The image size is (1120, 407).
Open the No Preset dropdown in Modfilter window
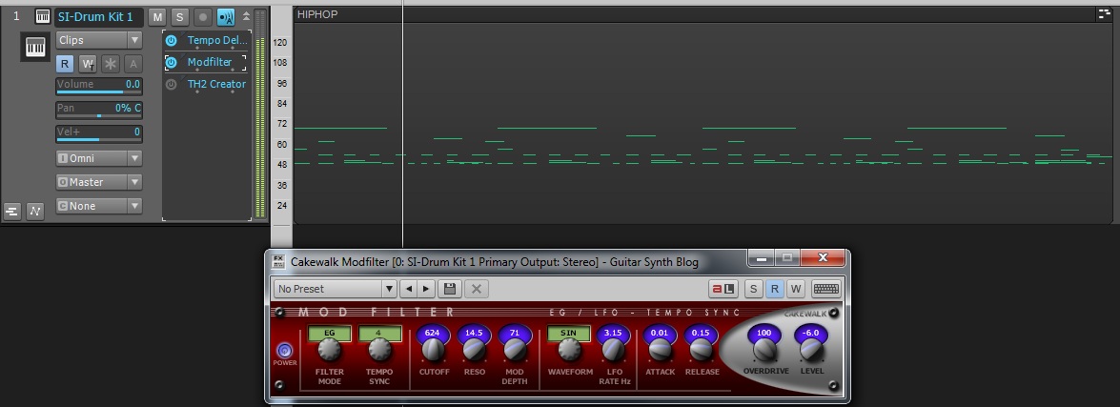click(335, 289)
